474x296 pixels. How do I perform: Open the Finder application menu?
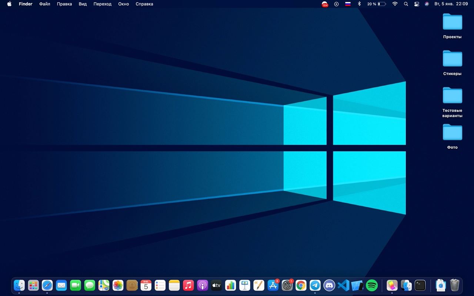pos(26,4)
